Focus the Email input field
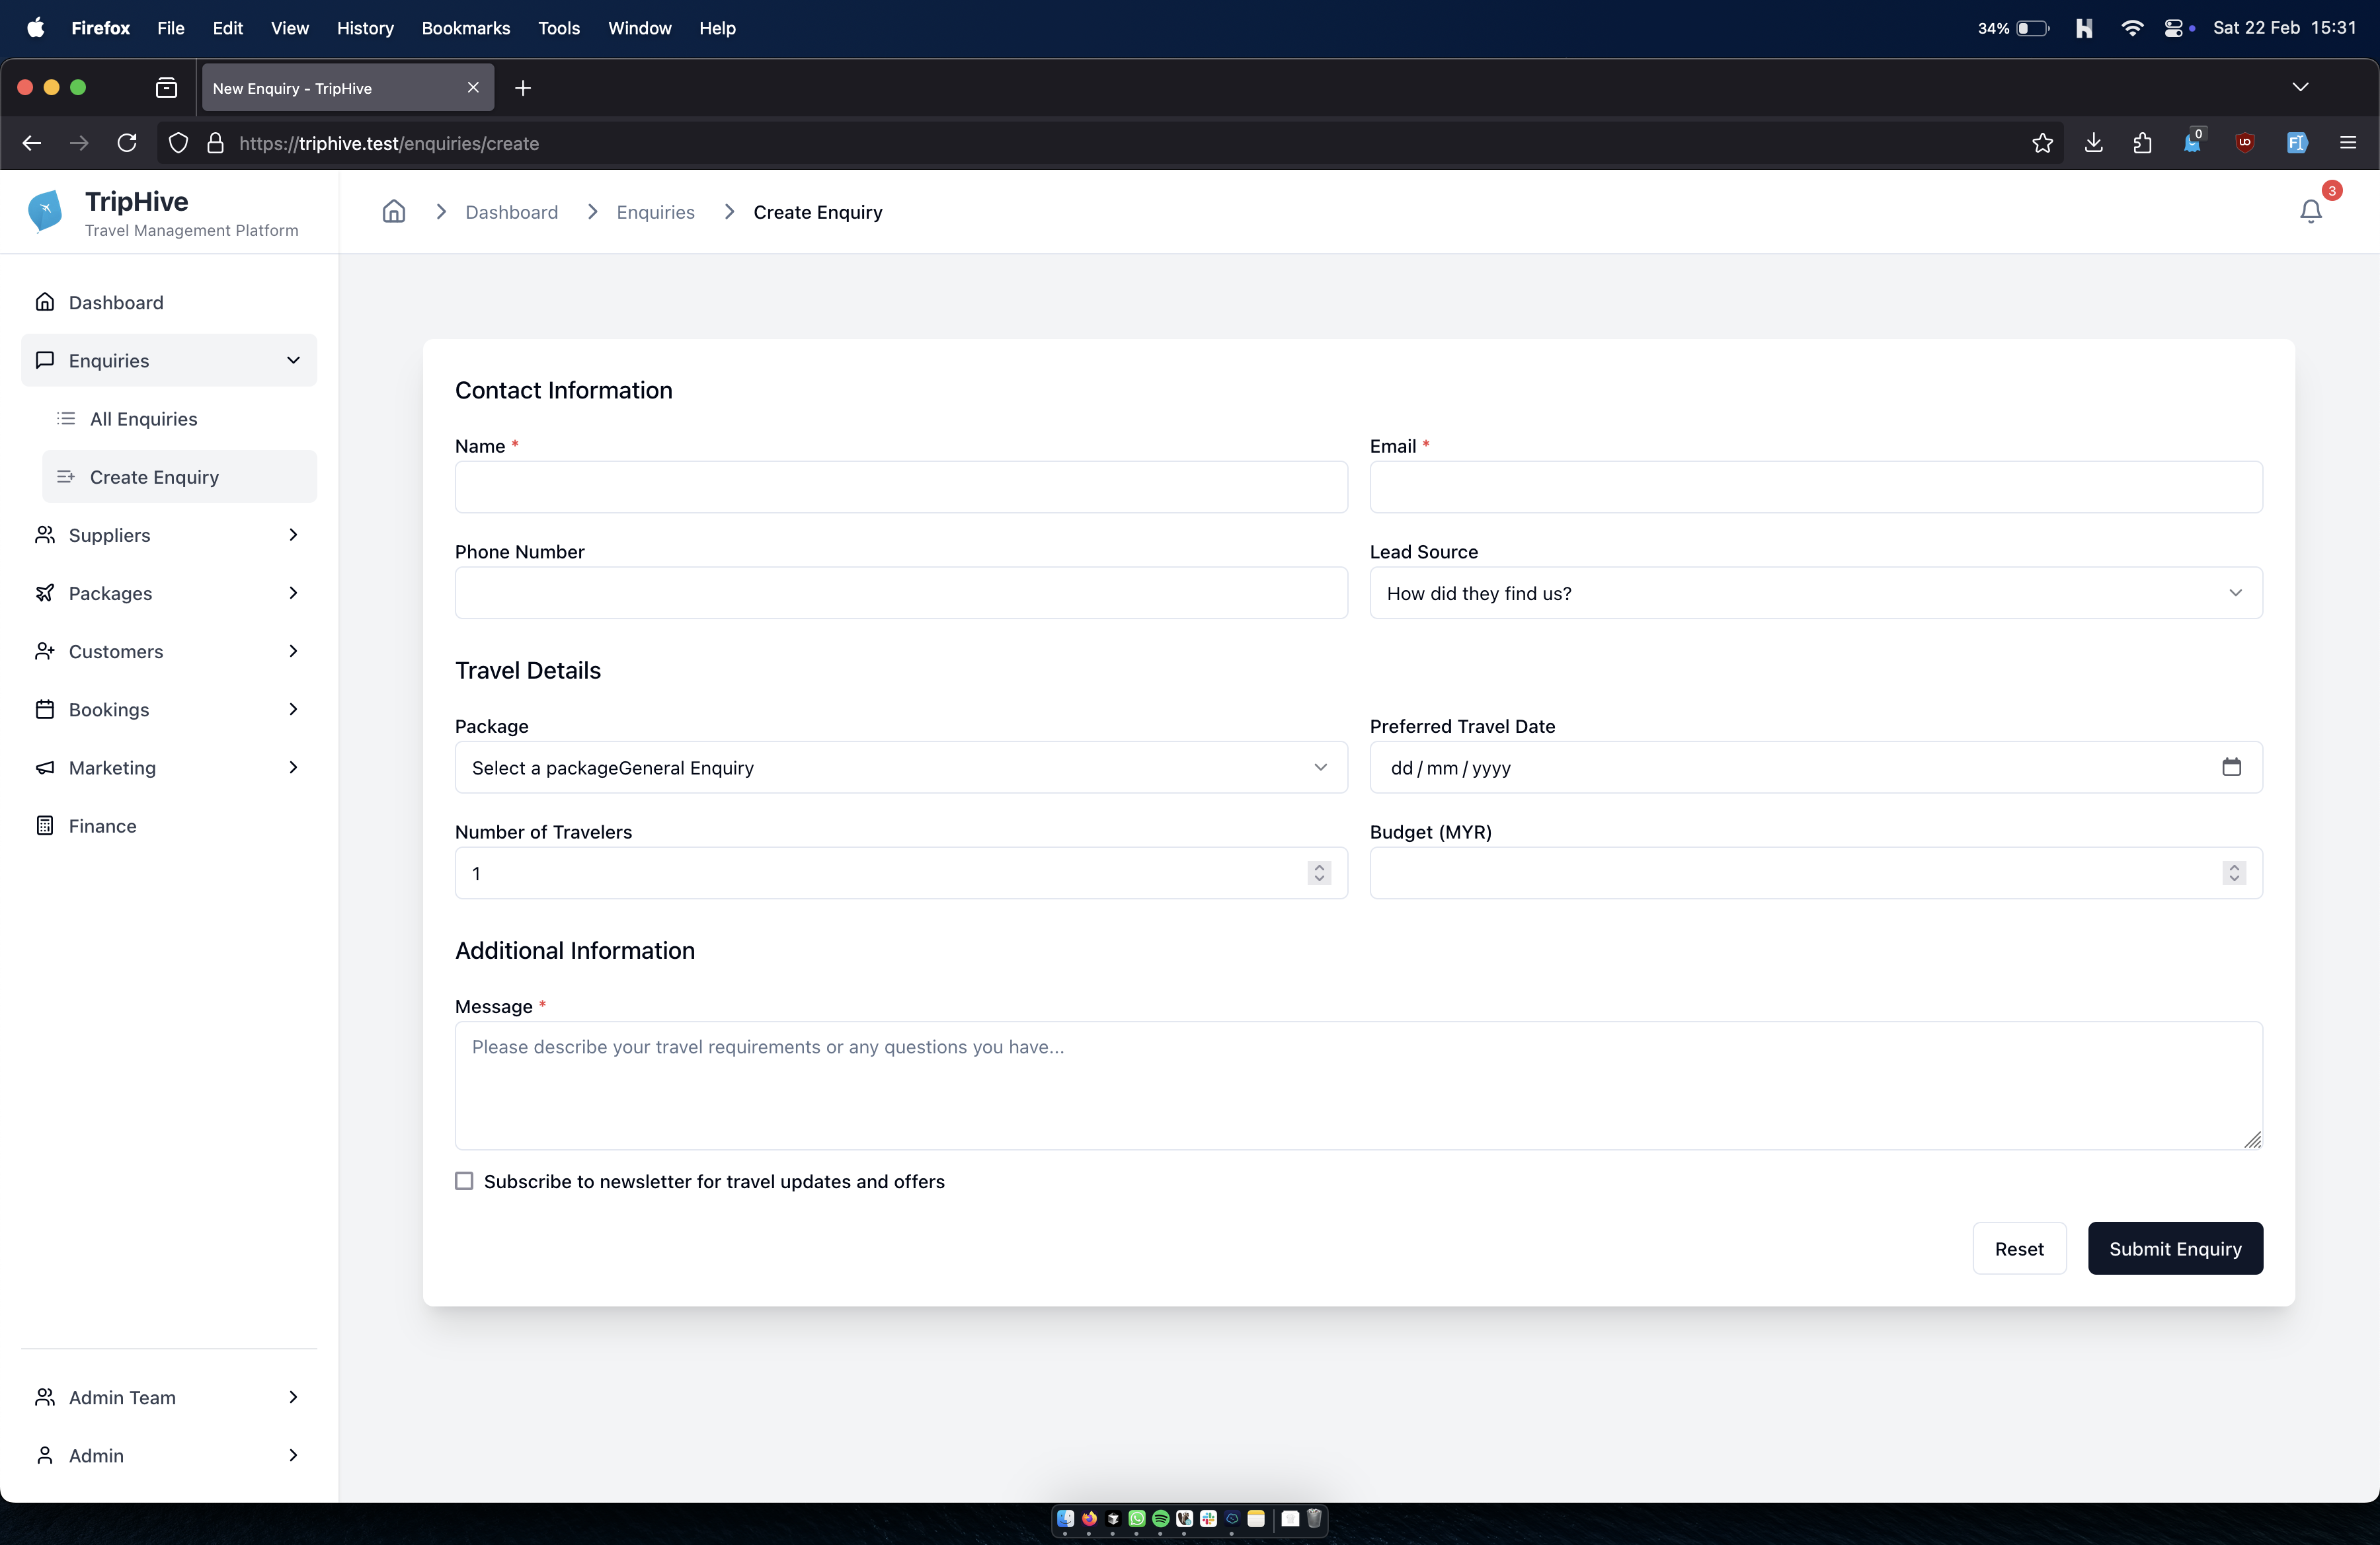The height and width of the screenshot is (1545, 2380). click(1815, 486)
